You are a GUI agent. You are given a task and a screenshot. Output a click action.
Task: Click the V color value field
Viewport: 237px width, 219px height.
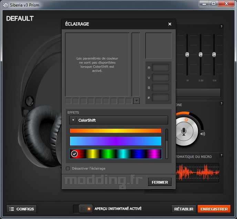point(161,78)
